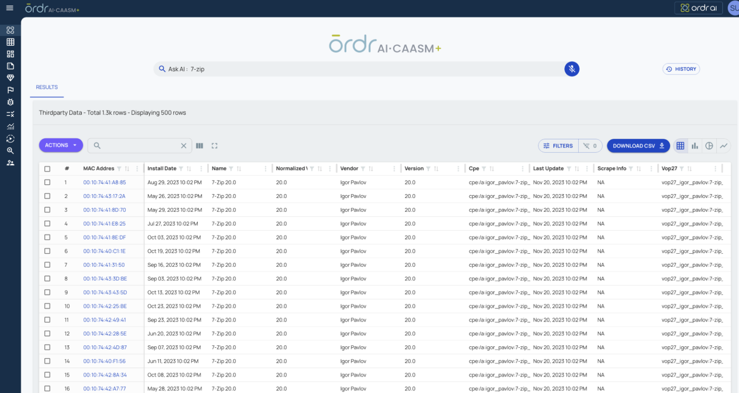Viewport: 739px width, 393px height.
Task: Select the diamond icon in the left sidebar
Action: [x=10, y=77]
